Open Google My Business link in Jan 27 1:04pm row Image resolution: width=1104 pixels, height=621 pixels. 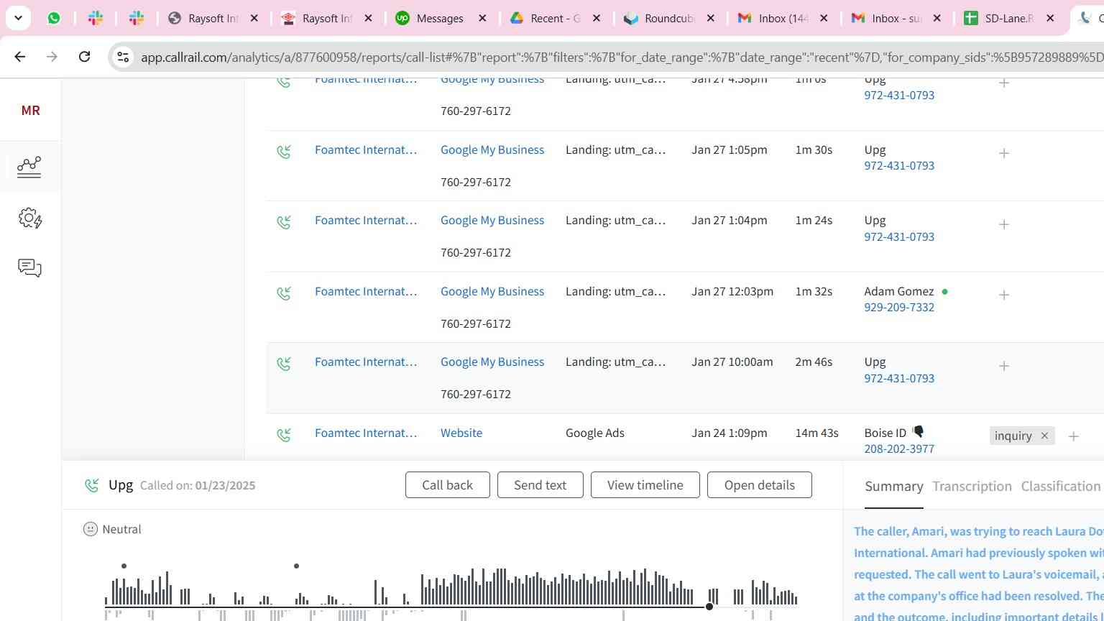492,220
